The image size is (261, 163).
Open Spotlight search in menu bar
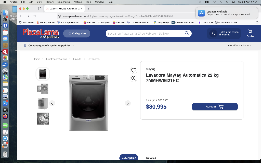click(227, 2)
